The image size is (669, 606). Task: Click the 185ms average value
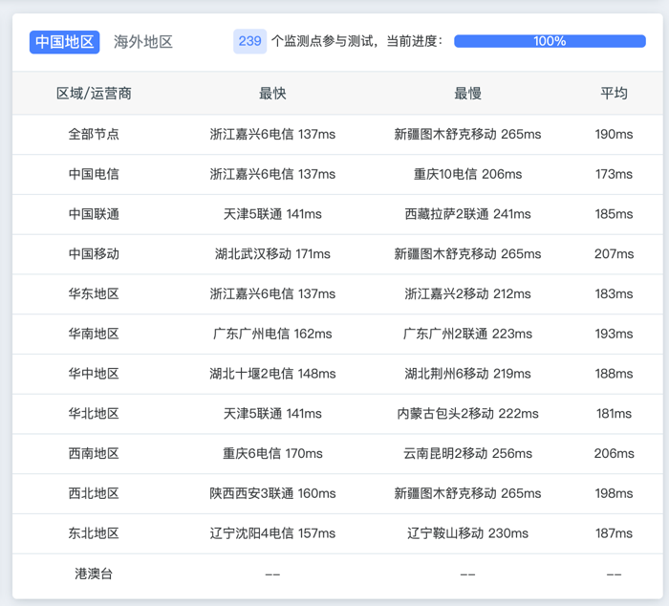614,214
